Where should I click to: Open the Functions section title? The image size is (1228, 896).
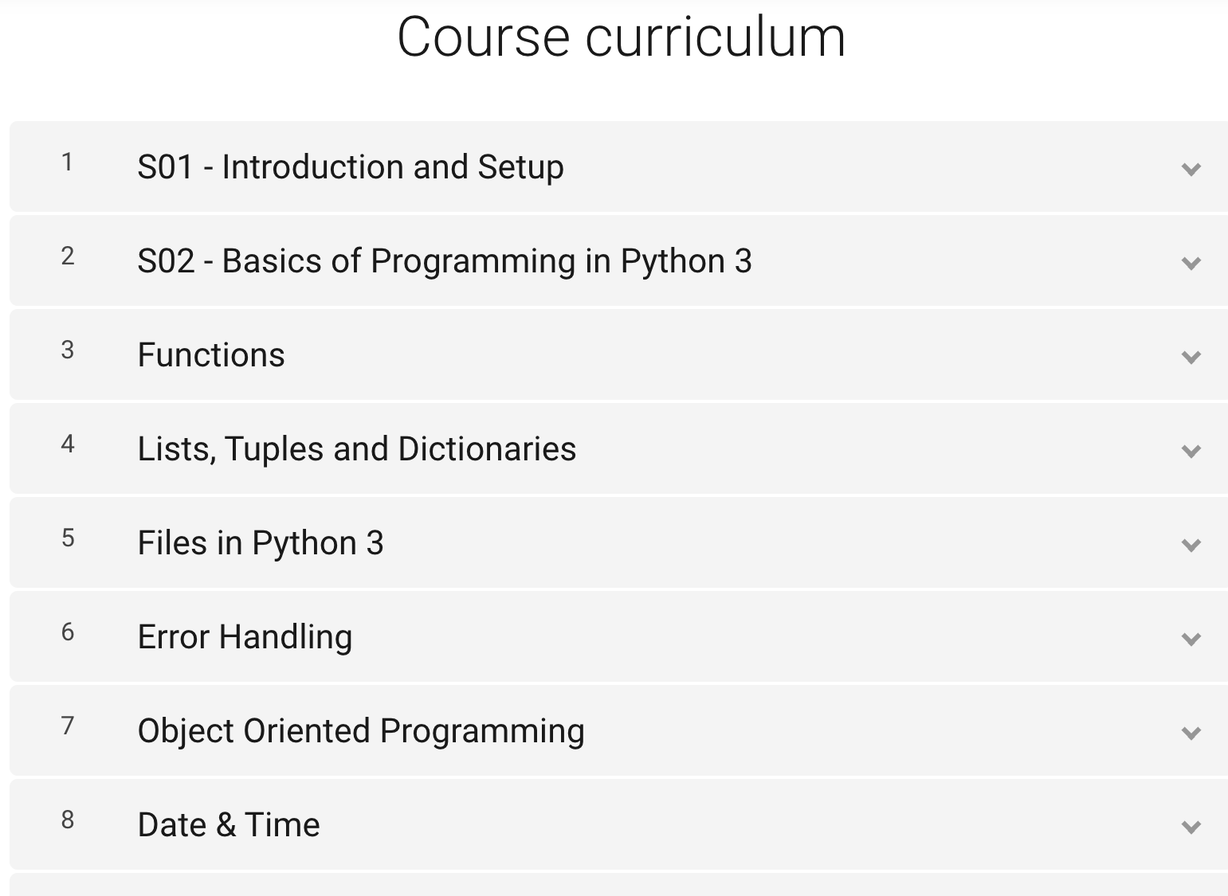pyautogui.click(x=211, y=355)
